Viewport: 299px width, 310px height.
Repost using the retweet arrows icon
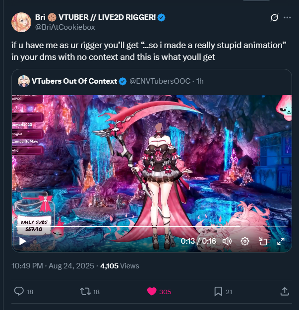85,291
